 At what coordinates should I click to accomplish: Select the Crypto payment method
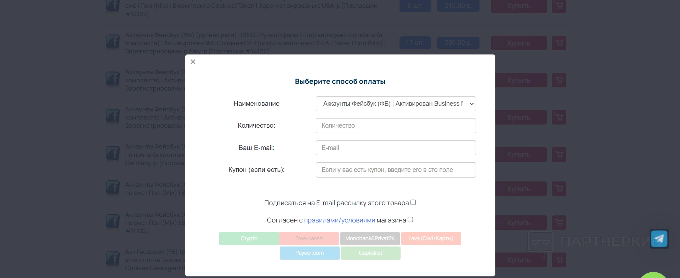coord(249,238)
